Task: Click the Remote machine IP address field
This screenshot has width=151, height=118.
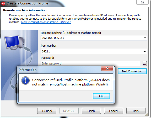Action: point(94,38)
